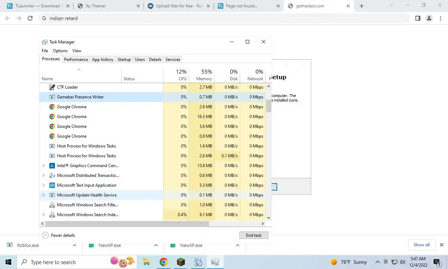Open a new Chrome tab
The width and height of the screenshot is (448, 269).
pos(362,6)
